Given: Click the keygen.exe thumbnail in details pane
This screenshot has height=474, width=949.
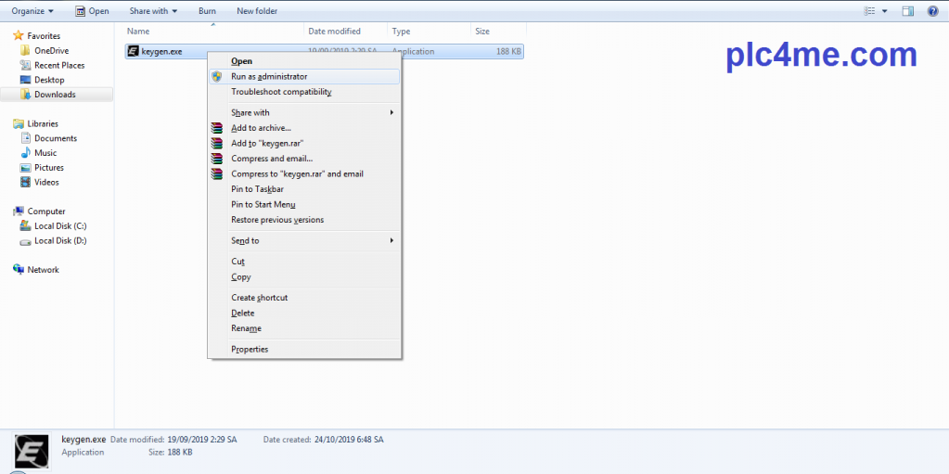Looking at the screenshot, I should (32, 450).
